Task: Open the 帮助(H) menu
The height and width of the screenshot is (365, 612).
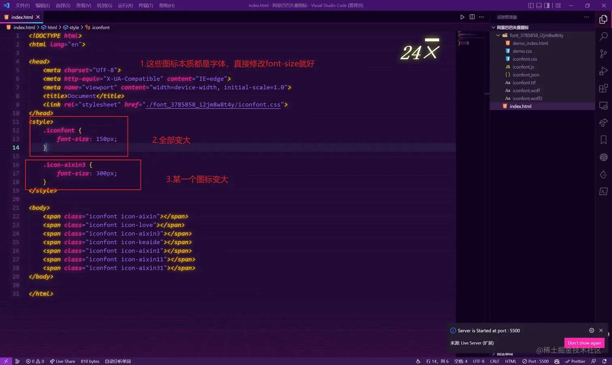Action: 167,6
